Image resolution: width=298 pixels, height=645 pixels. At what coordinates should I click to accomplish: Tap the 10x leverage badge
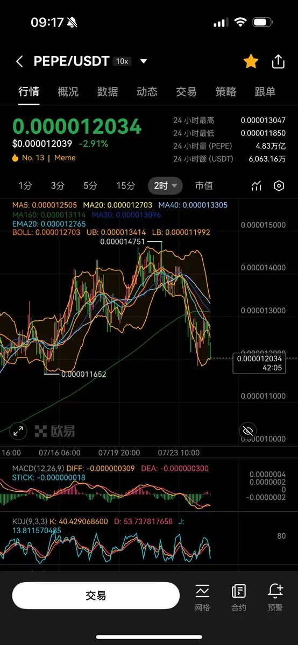(122, 62)
